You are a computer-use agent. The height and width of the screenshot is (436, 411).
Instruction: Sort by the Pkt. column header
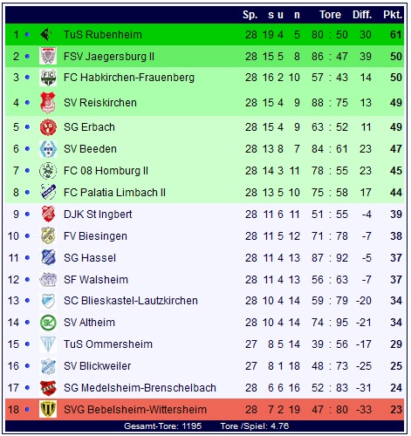click(x=393, y=15)
